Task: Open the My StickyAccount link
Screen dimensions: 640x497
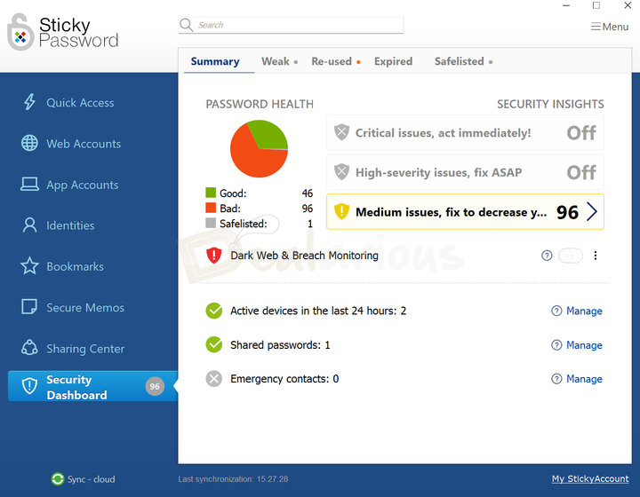Action: coord(590,478)
